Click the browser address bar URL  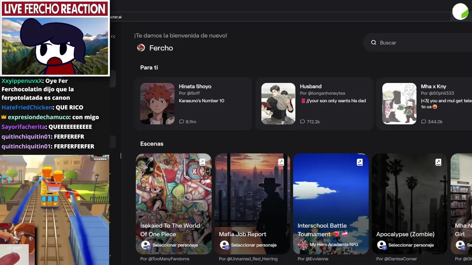coord(115,17)
